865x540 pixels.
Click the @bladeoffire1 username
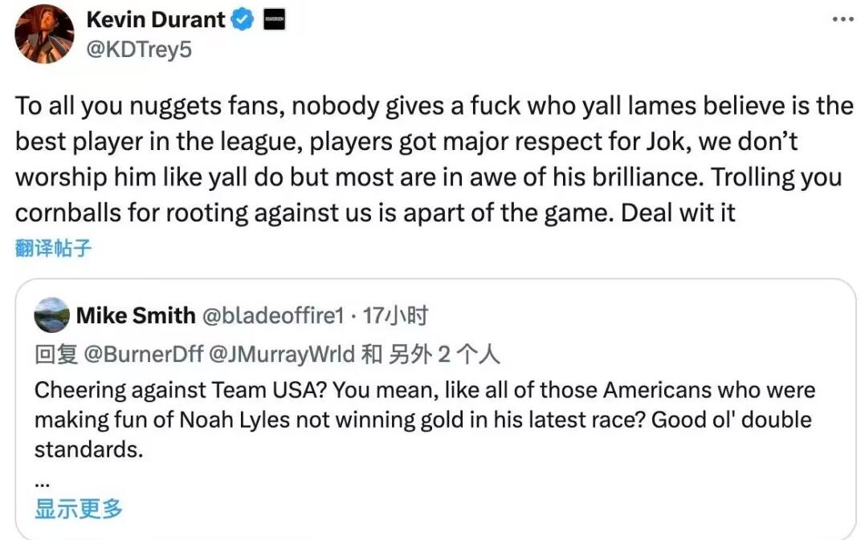point(272,316)
